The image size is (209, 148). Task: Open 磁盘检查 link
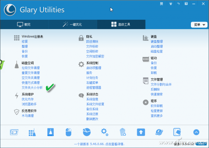(x=157, y=51)
